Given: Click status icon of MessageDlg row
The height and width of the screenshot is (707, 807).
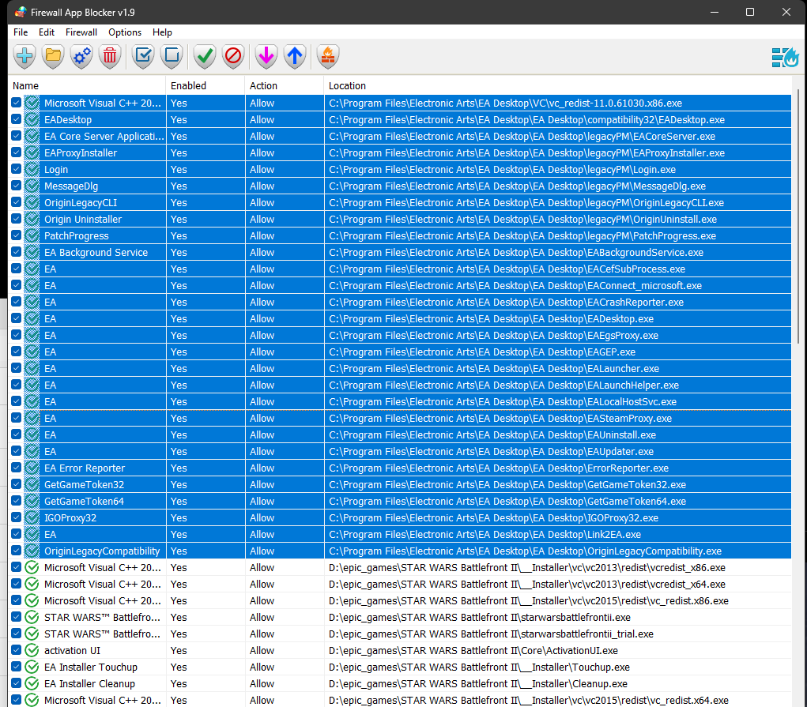Looking at the screenshot, I should coord(32,186).
